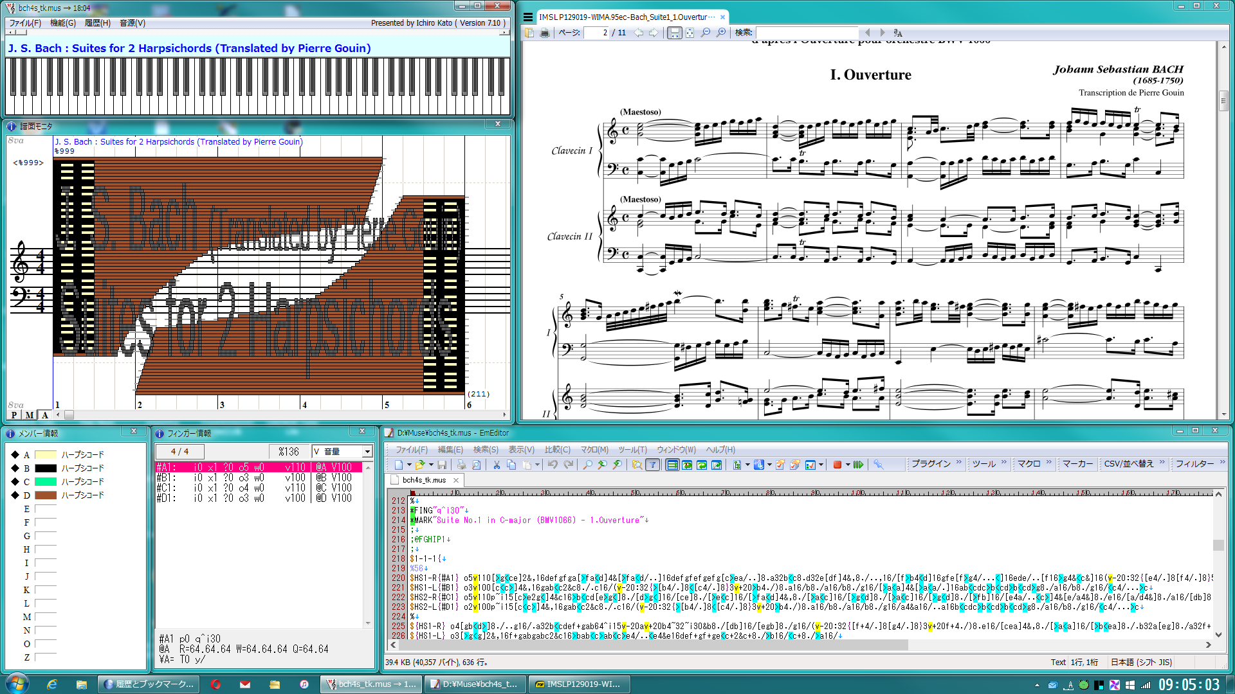Open マクロ(M) menu in EmEditor
The image size is (1235, 694).
tap(594, 450)
